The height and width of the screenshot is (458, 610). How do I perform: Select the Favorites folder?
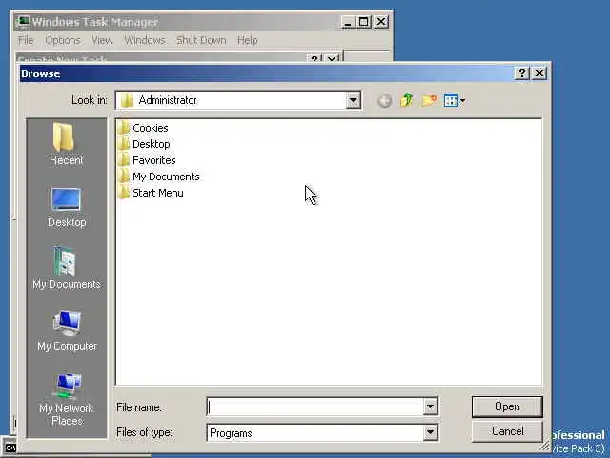click(x=147, y=160)
